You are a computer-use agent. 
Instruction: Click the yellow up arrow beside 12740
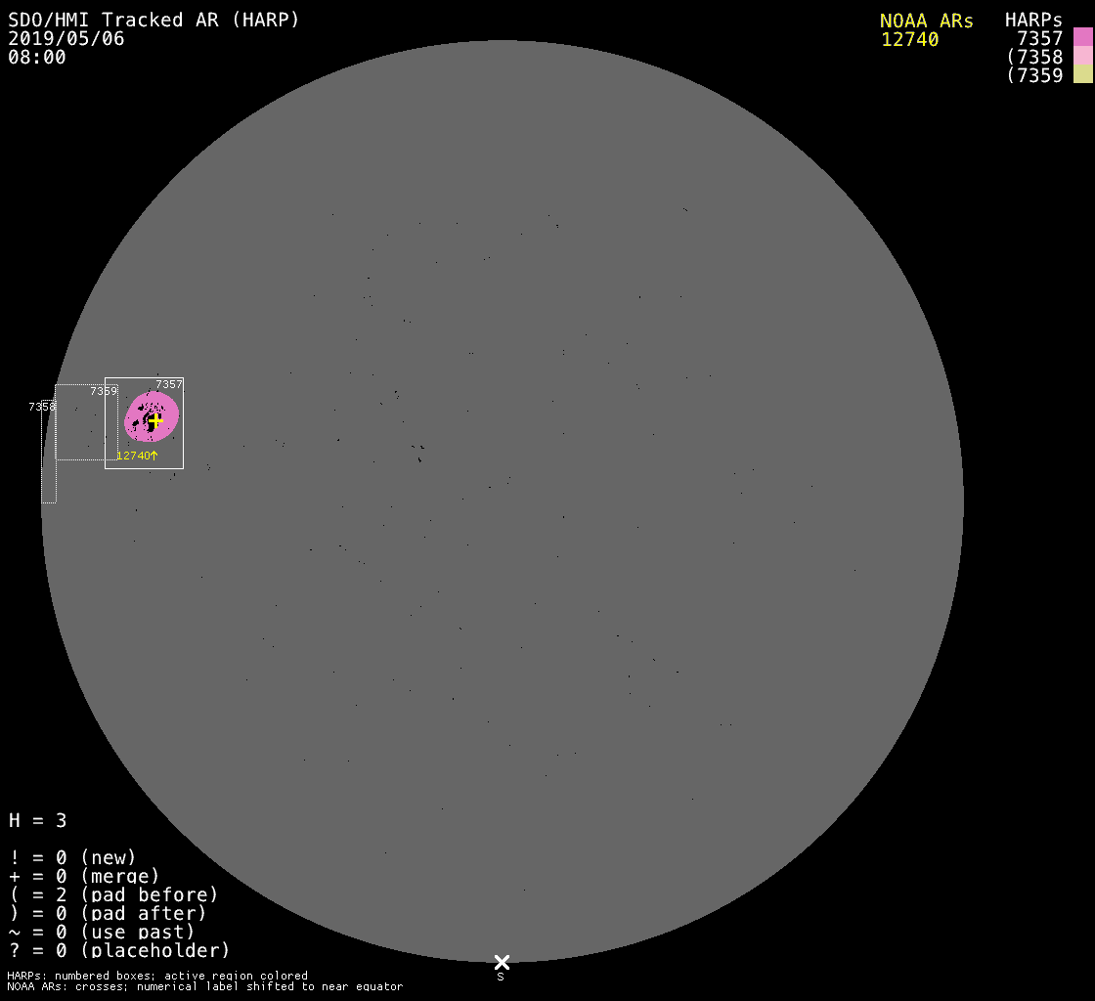pyautogui.click(x=153, y=456)
